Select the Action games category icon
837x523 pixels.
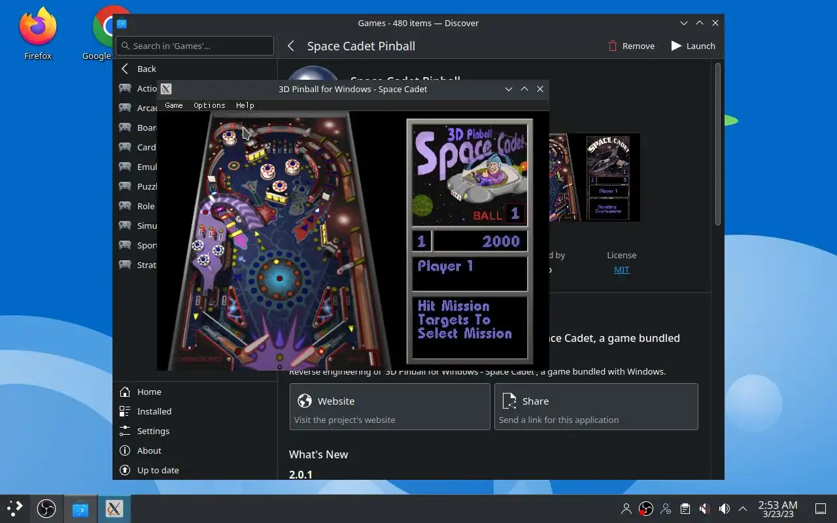[x=125, y=88]
